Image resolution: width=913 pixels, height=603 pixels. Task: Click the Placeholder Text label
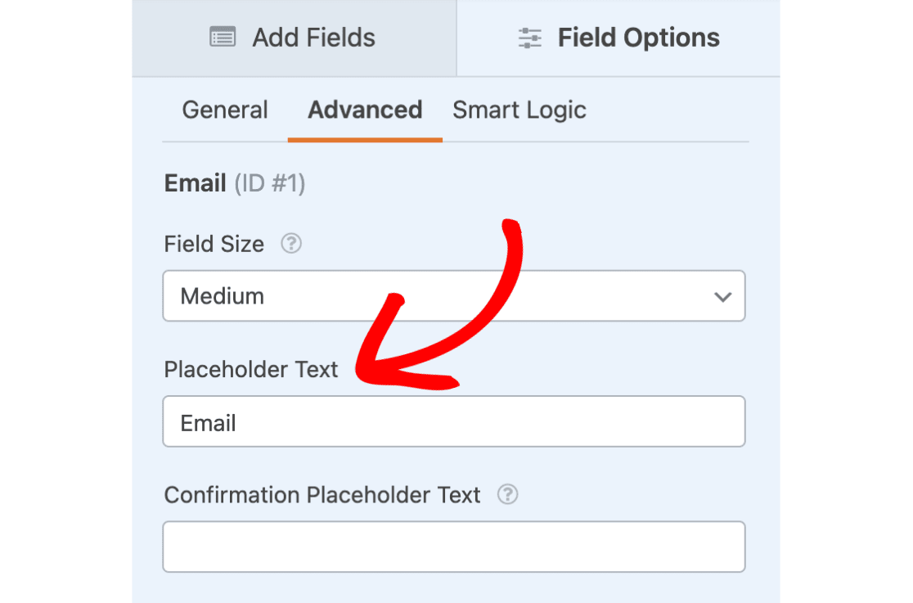click(x=251, y=369)
